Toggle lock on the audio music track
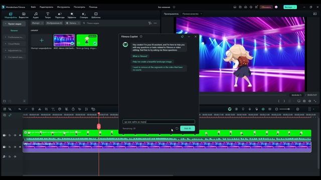 point(10,156)
